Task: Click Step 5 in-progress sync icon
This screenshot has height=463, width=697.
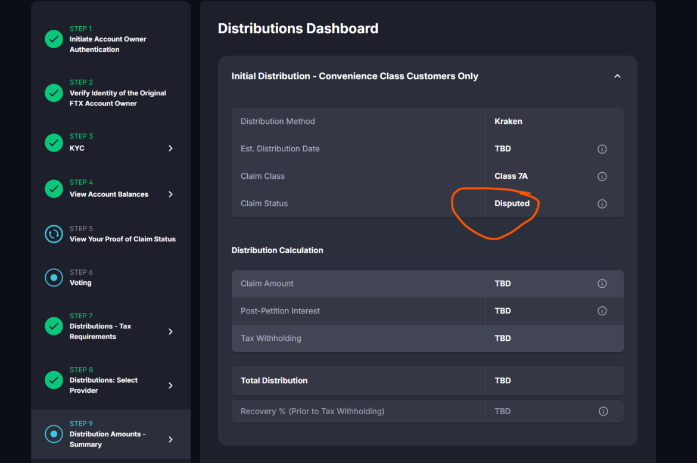Action: 54,234
